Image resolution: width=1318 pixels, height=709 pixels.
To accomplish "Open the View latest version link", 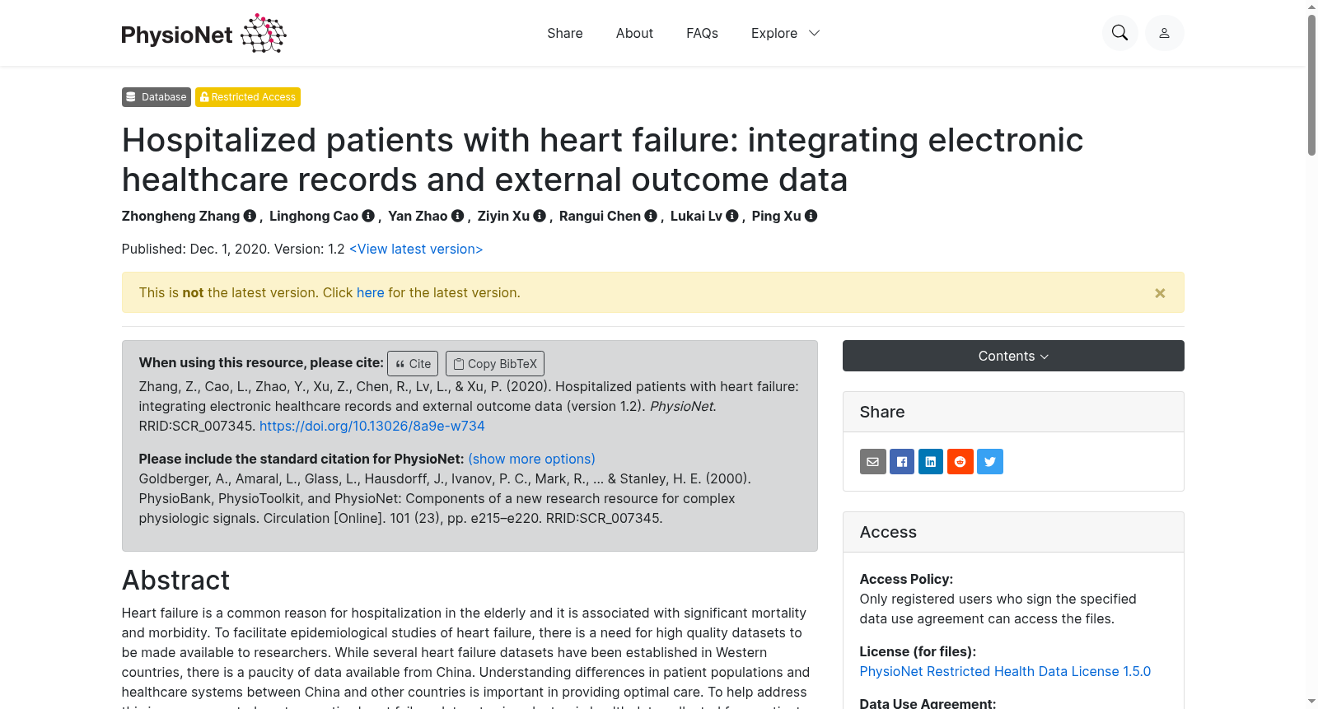I will pyautogui.click(x=416, y=249).
